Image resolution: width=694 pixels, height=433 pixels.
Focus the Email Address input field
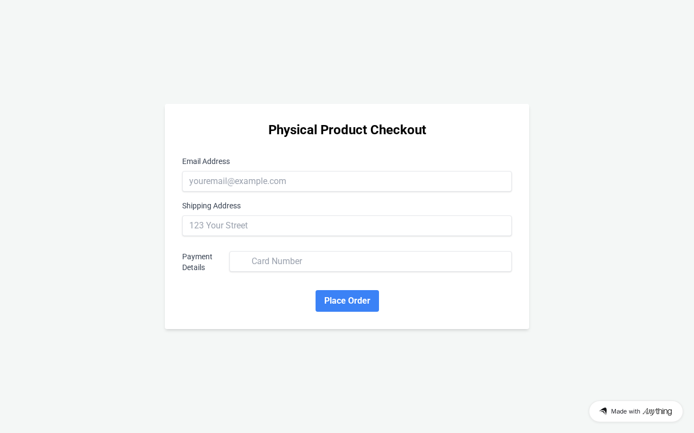(x=347, y=181)
